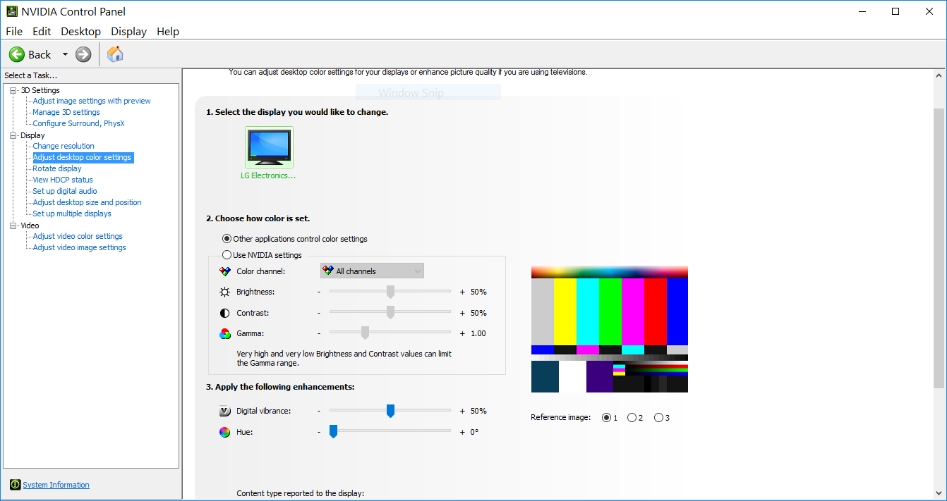This screenshot has height=501, width=947.
Task: Open Adjust video color settings
Action: pyautogui.click(x=78, y=236)
